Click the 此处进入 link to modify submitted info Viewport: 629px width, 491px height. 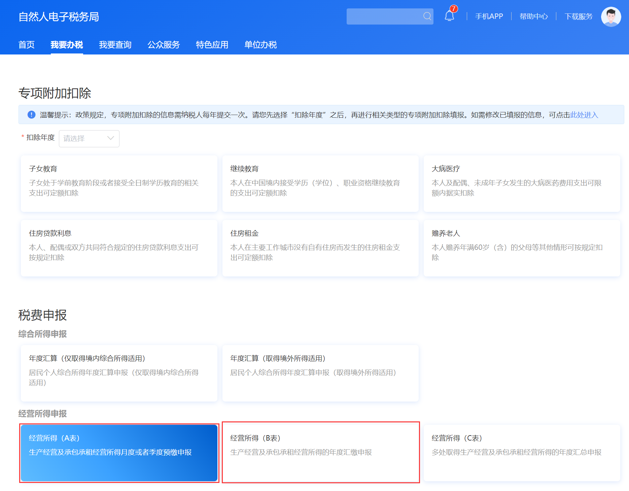click(x=584, y=115)
